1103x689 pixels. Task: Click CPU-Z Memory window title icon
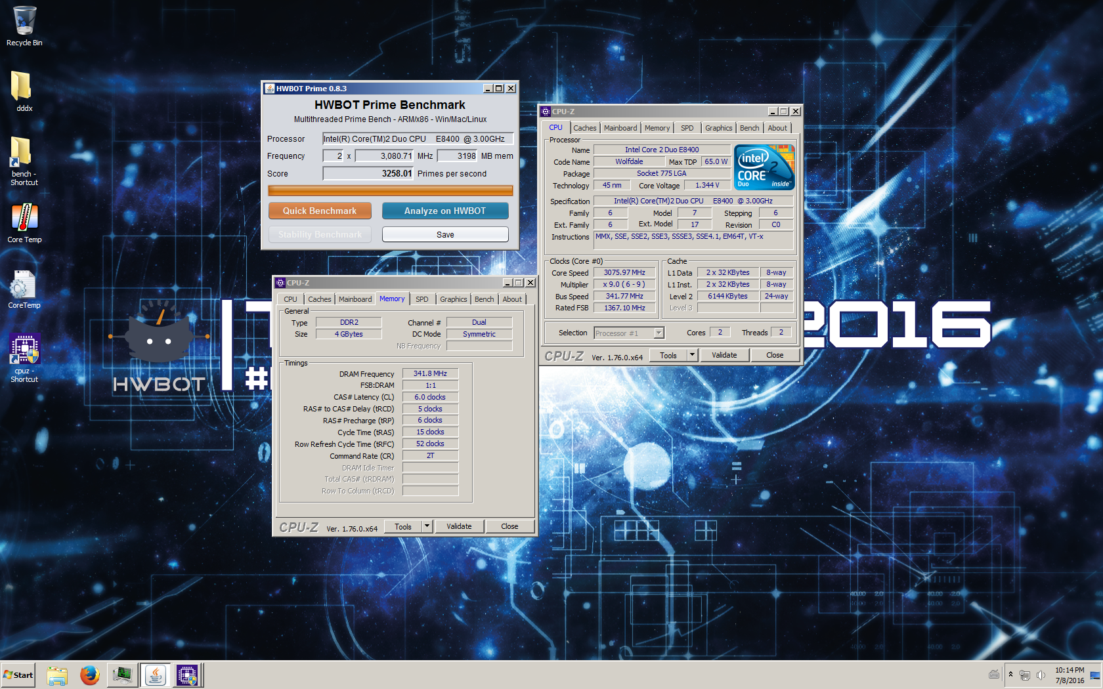click(x=280, y=283)
